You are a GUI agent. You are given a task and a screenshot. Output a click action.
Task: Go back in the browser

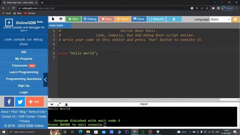click(3, 8)
